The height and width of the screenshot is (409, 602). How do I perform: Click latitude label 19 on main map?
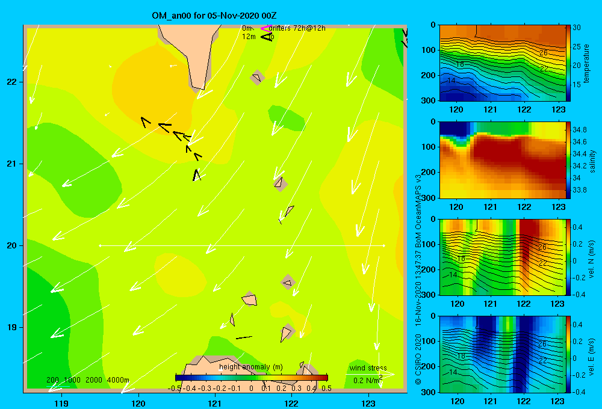(11, 327)
